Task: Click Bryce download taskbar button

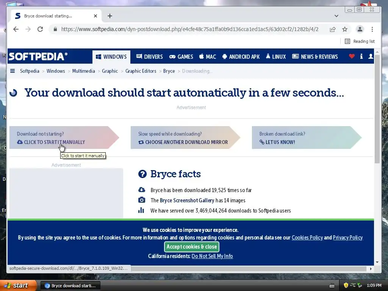Action: point(70,286)
